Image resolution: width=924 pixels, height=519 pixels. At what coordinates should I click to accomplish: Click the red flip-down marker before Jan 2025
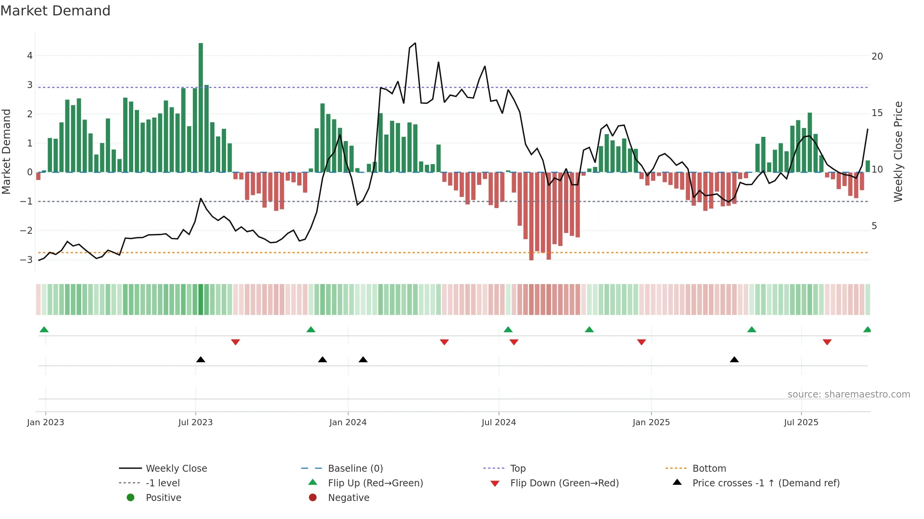pyautogui.click(x=641, y=342)
